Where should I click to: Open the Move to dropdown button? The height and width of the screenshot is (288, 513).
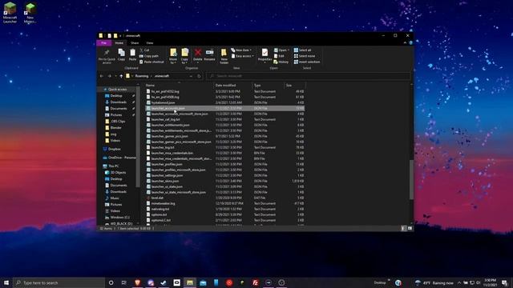[173, 55]
